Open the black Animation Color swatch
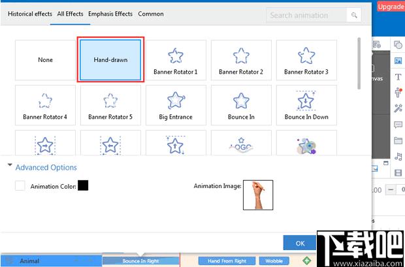 click(83, 185)
